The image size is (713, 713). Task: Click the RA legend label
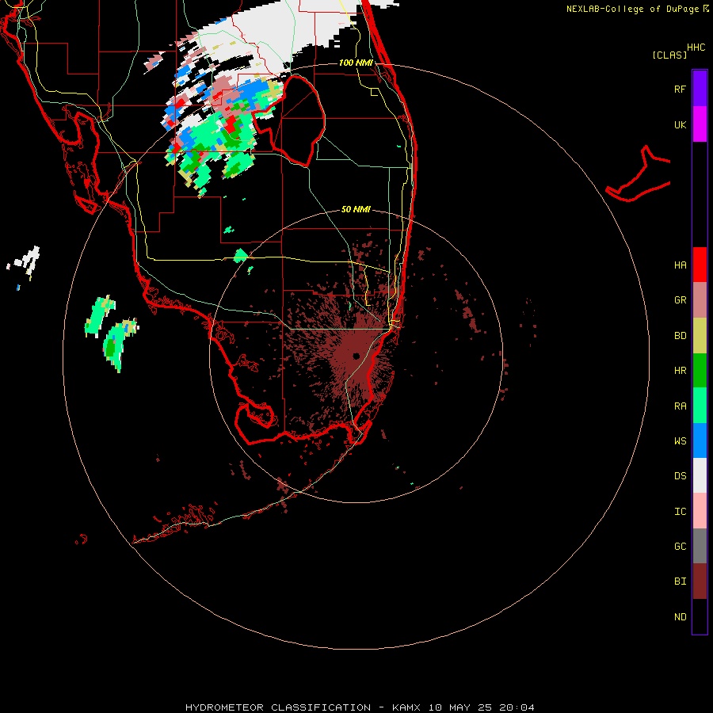pyautogui.click(x=680, y=406)
